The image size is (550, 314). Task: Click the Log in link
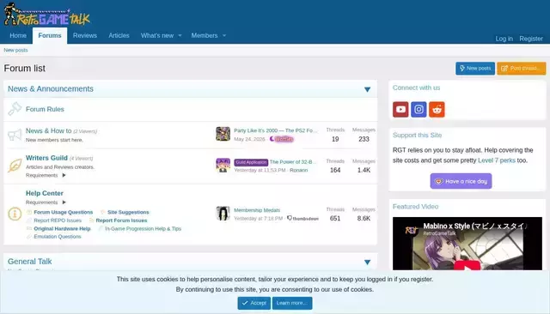click(504, 39)
